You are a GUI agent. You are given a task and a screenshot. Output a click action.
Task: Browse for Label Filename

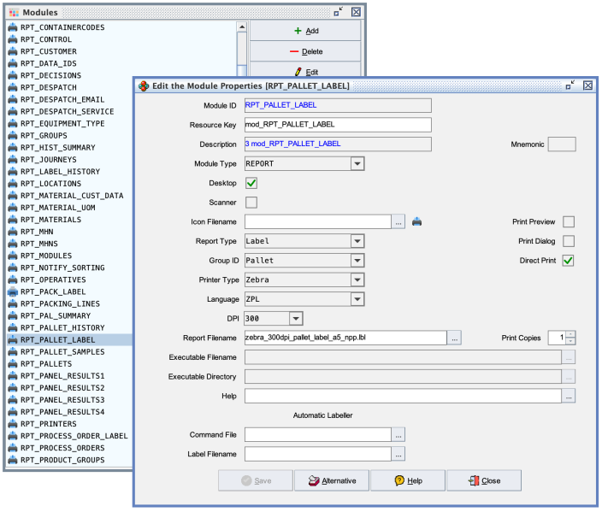(398, 454)
